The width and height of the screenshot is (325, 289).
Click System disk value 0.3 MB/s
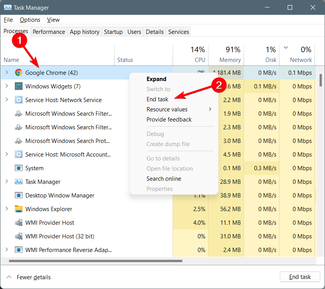click(x=265, y=168)
